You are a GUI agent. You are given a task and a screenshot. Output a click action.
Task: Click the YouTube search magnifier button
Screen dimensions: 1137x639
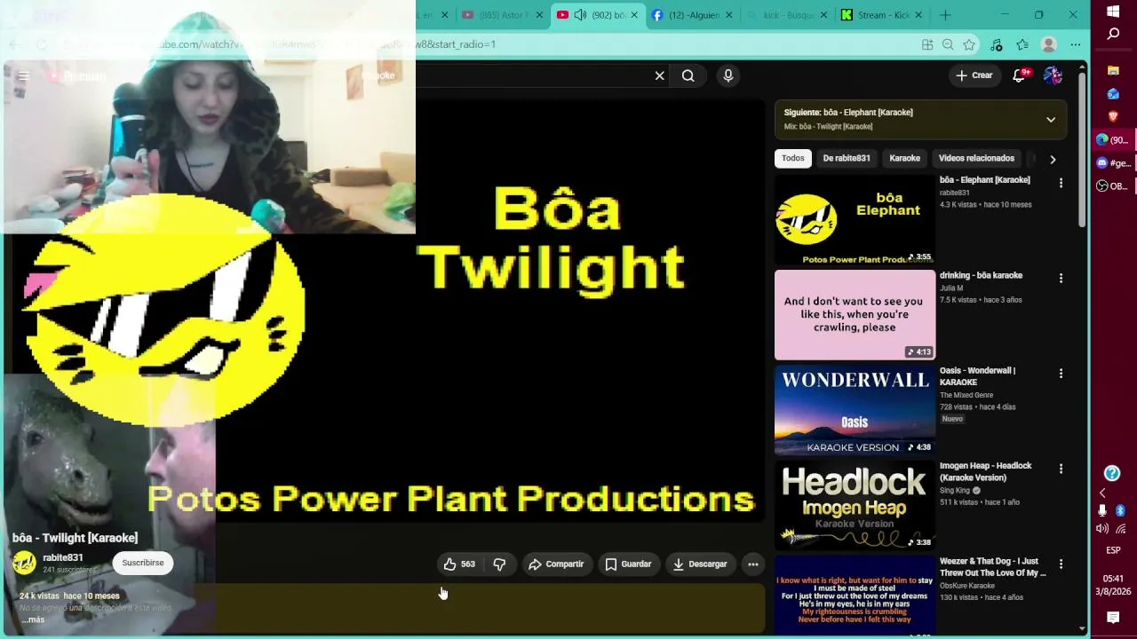tap(688, 76)
